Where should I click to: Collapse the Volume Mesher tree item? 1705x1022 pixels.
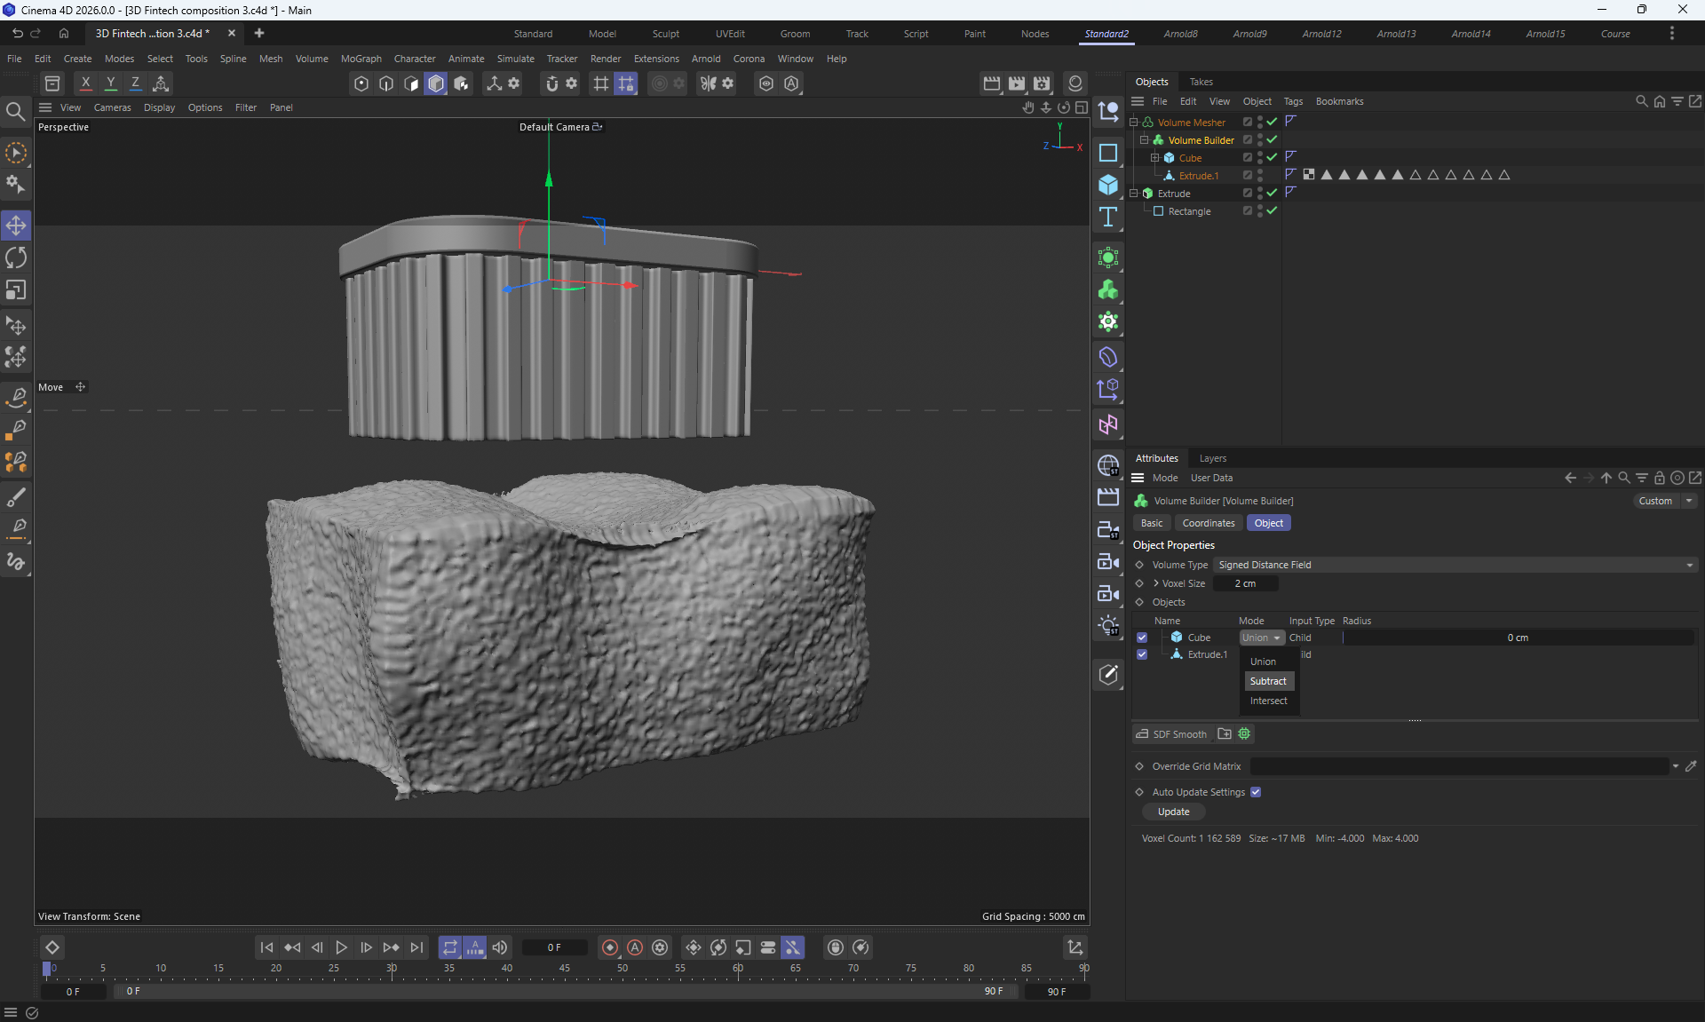1134,123
